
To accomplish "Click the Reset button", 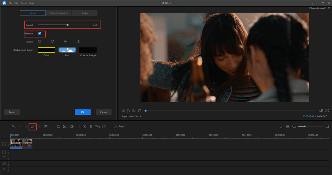I will 12,112.
